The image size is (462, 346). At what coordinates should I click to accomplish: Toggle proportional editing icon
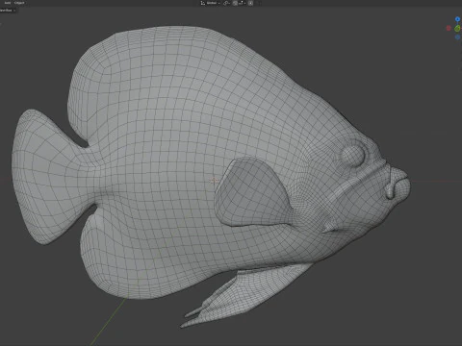point(250,3)
